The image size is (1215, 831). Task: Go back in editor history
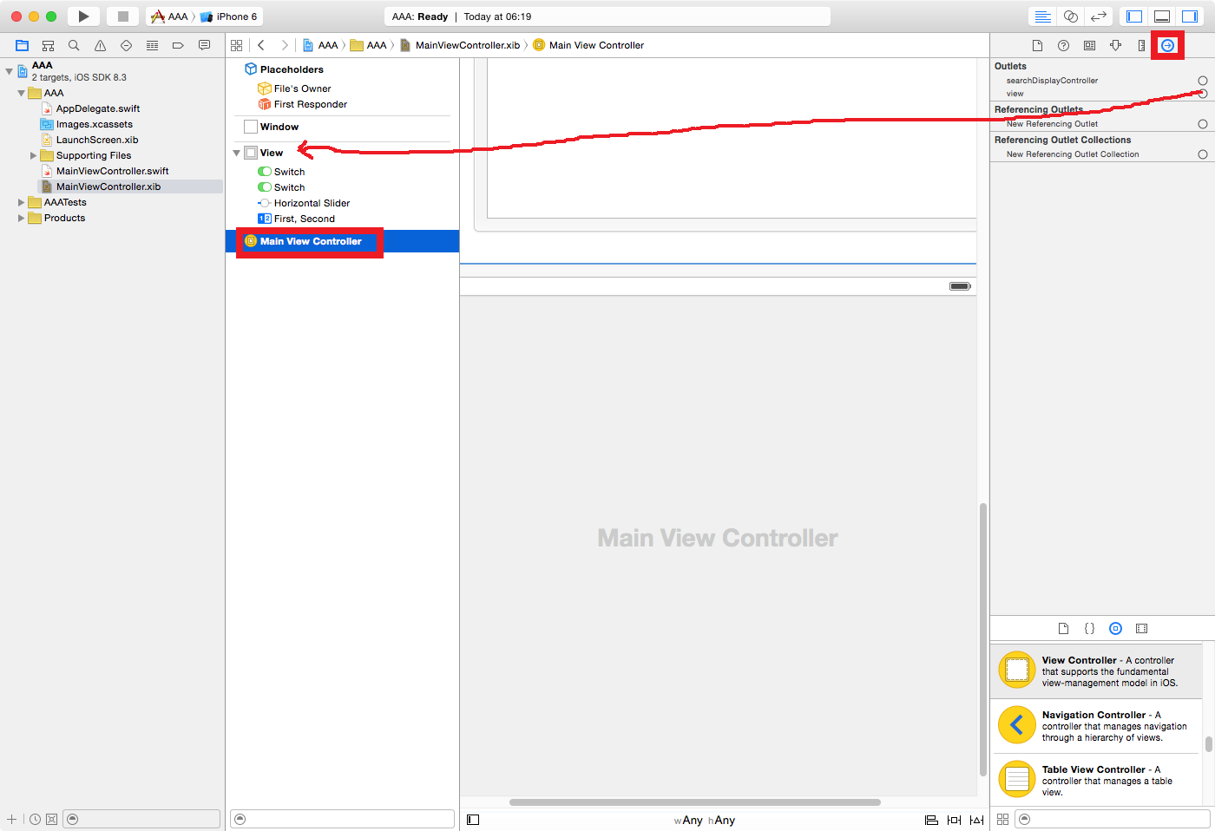click(x=261, y=45)
